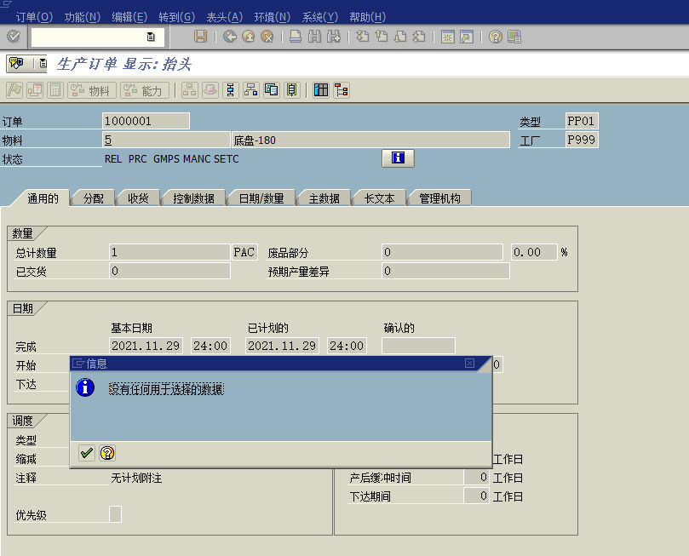Switch to the 长文本 tab
Viewport: 689px width, 556px height.
click(x=379, y=198)
